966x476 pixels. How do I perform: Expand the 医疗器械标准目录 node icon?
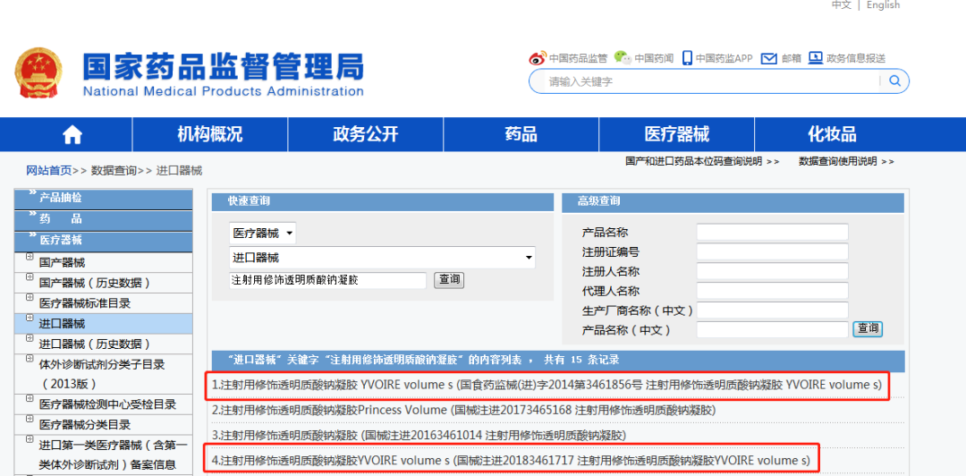29,299
